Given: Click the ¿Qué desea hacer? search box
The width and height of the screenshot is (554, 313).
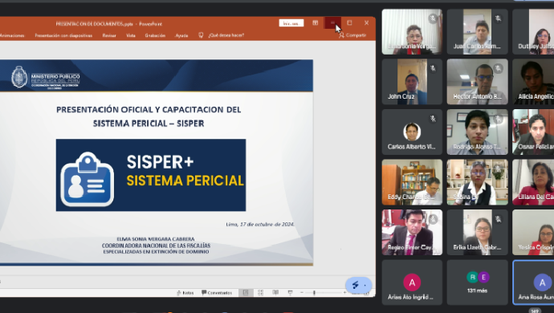Looking at the screenshot, I should pos(222,35).
